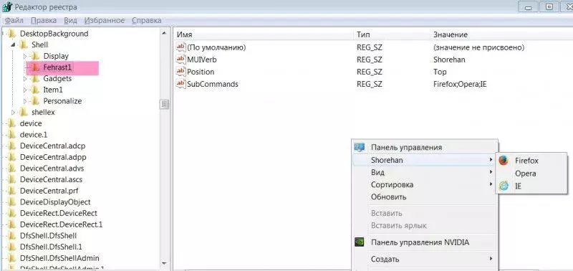Click the Registry Editor title bar icon

pyautogui.click(x=7, y=6)
